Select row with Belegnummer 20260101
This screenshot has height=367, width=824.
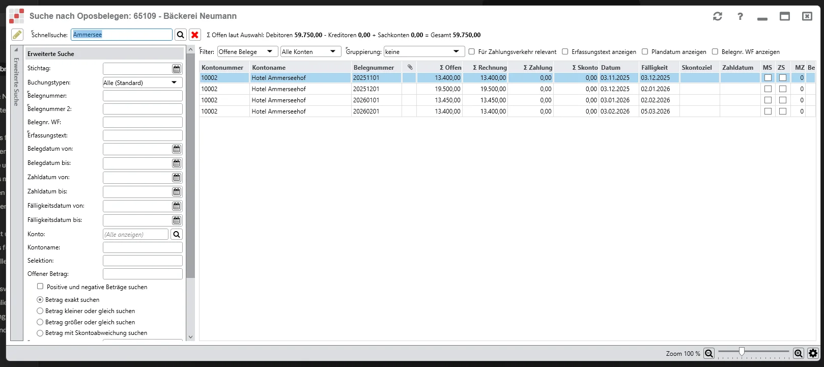[x=507, y=100]
